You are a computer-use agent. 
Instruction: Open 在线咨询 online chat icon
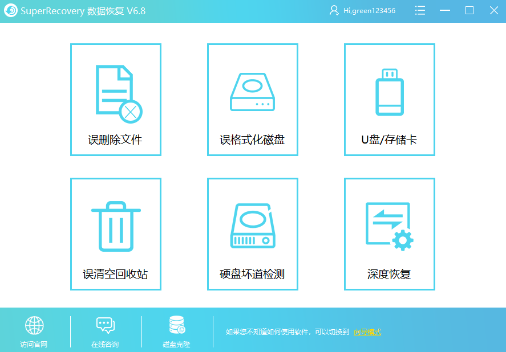click(x=105, y=325)
